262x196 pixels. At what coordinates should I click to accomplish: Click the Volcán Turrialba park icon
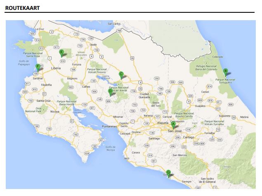[x=202, y=123]
